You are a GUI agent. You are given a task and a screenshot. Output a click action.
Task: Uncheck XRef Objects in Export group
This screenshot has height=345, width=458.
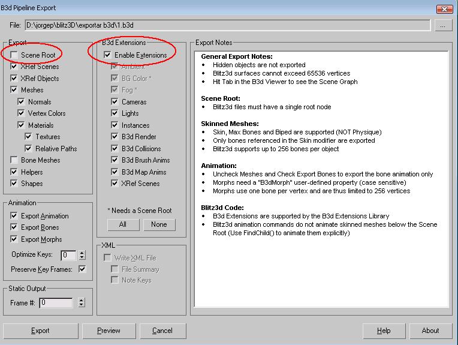pyautogui.click(x=14, y=79)
